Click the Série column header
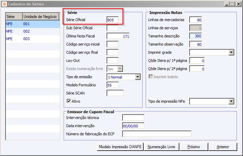 pyautogui.click(x=14, y=16)
